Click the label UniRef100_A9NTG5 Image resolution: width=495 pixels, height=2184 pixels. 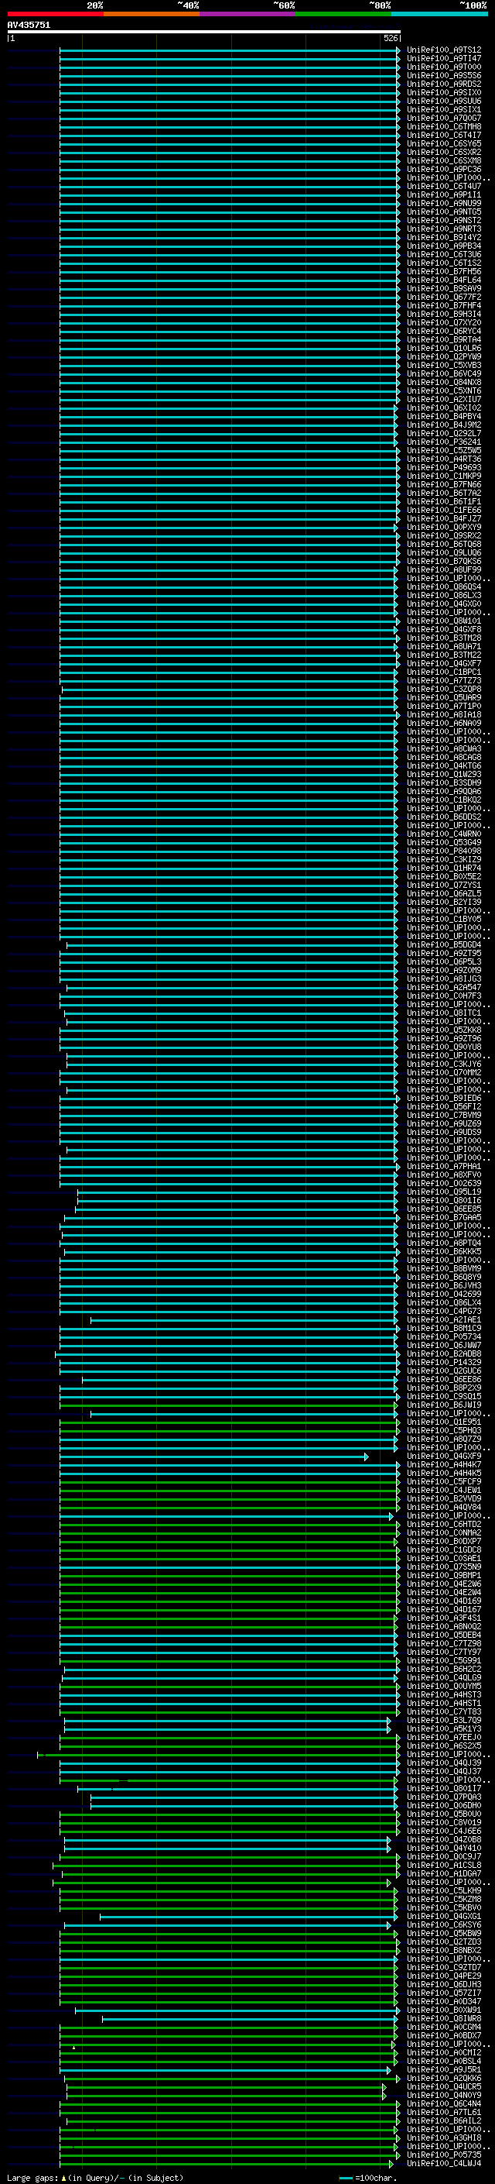[444, 212]
